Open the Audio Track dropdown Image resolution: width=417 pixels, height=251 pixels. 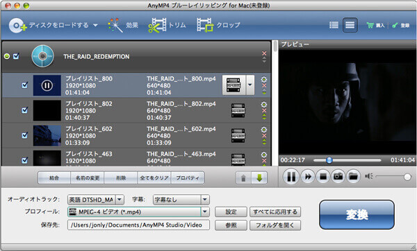[x=96, y=200]
